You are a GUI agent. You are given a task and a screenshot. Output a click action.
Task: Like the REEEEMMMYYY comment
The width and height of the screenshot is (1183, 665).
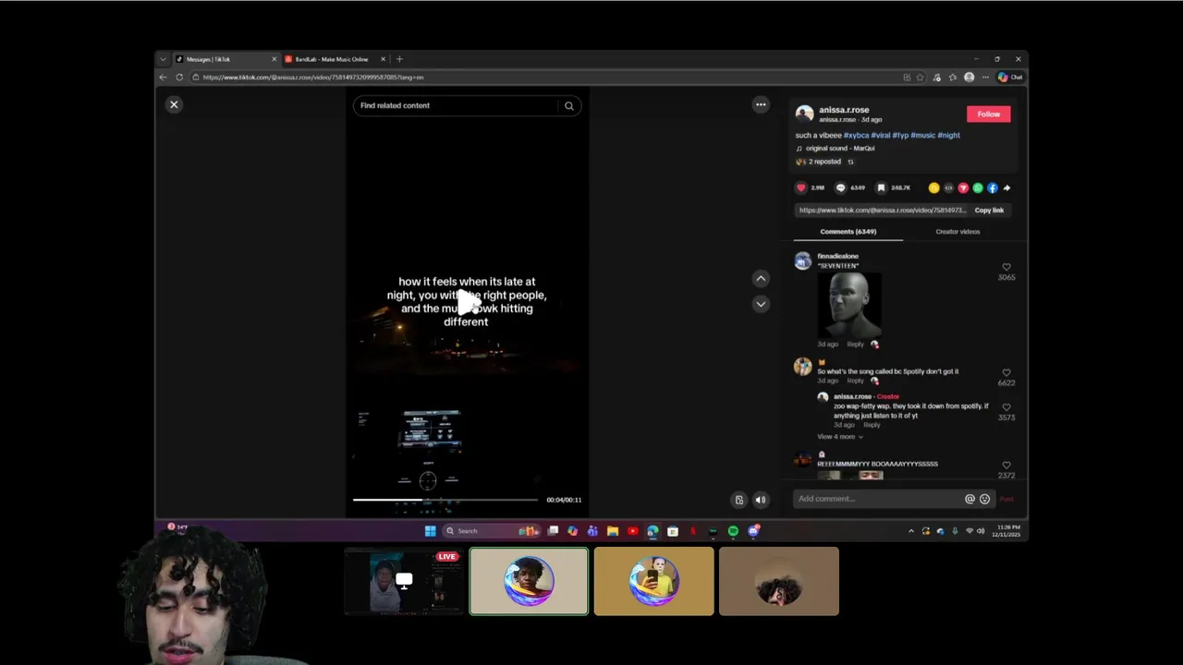[x=1006, y=465]
